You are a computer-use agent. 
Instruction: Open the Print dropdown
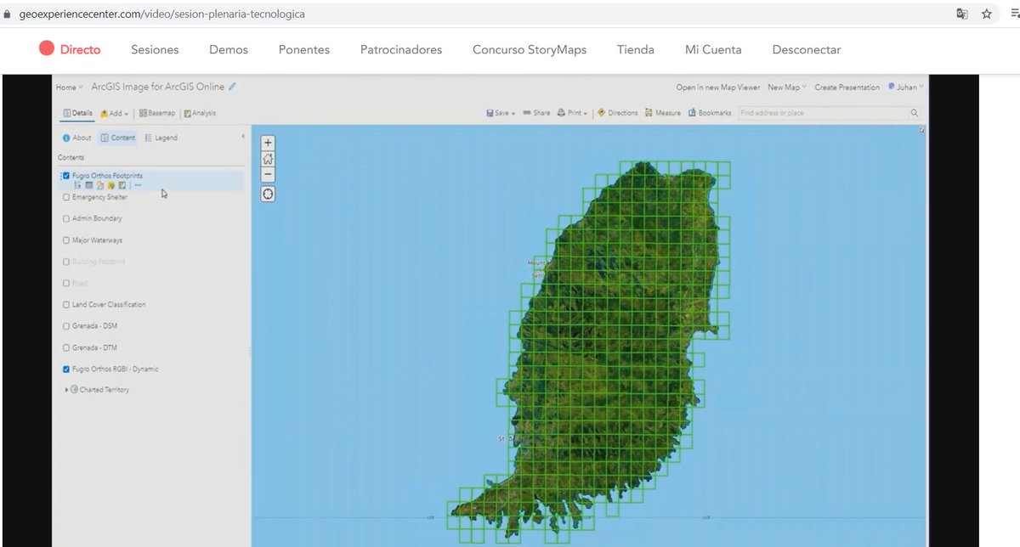tap(573, 112)
